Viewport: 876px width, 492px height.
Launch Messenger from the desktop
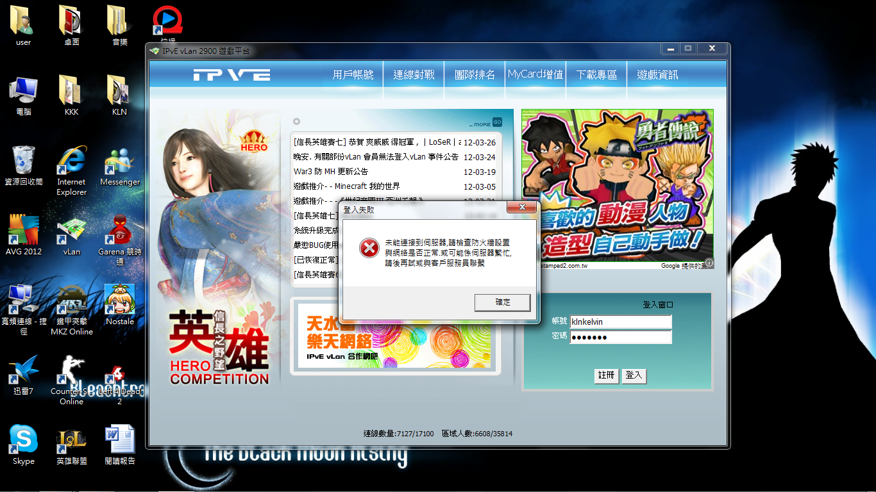(x=120, y=163)
